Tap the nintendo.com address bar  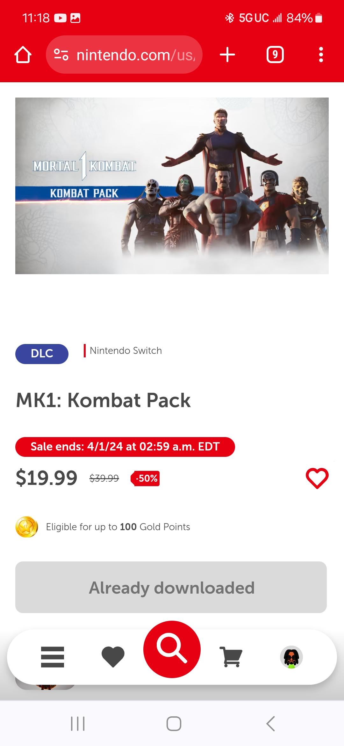pos(135,55)
